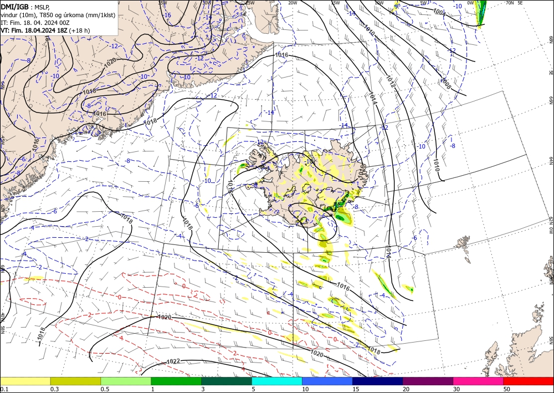Click the 1022 isobar label
The width and height of the screenshot is (554, 393).
[173, 361]
